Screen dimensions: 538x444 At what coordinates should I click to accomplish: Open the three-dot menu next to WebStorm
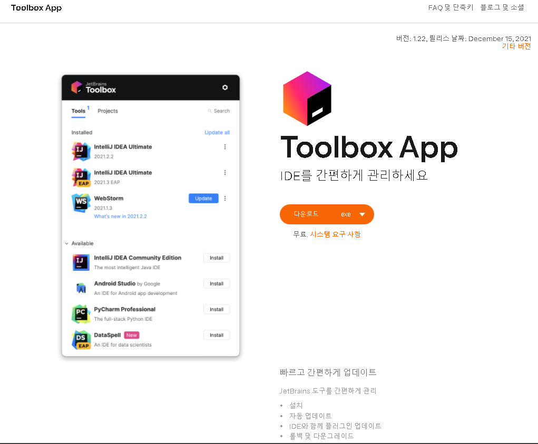coord(225,198)
